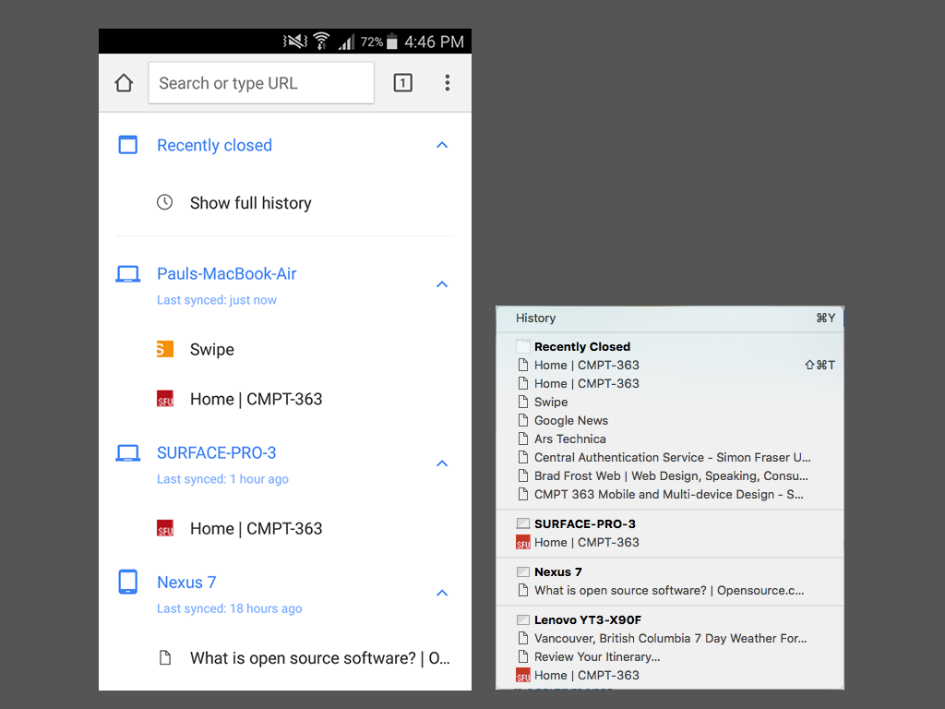The image size is (945, 709).
Task: Collapse the Recently closed section chevron
Action: coord(442,145)
